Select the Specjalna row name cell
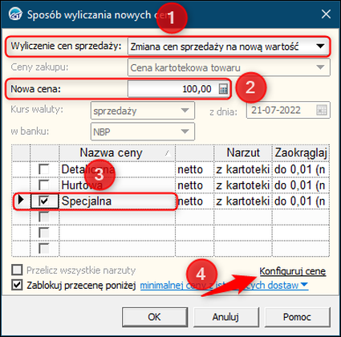 117,201
